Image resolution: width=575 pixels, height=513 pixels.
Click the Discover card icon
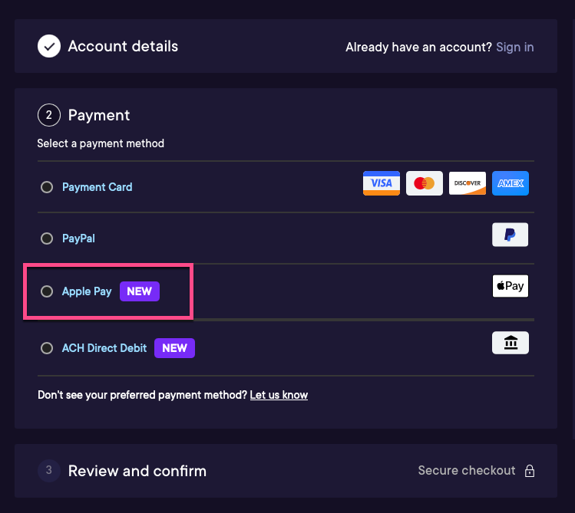point(468,183)
